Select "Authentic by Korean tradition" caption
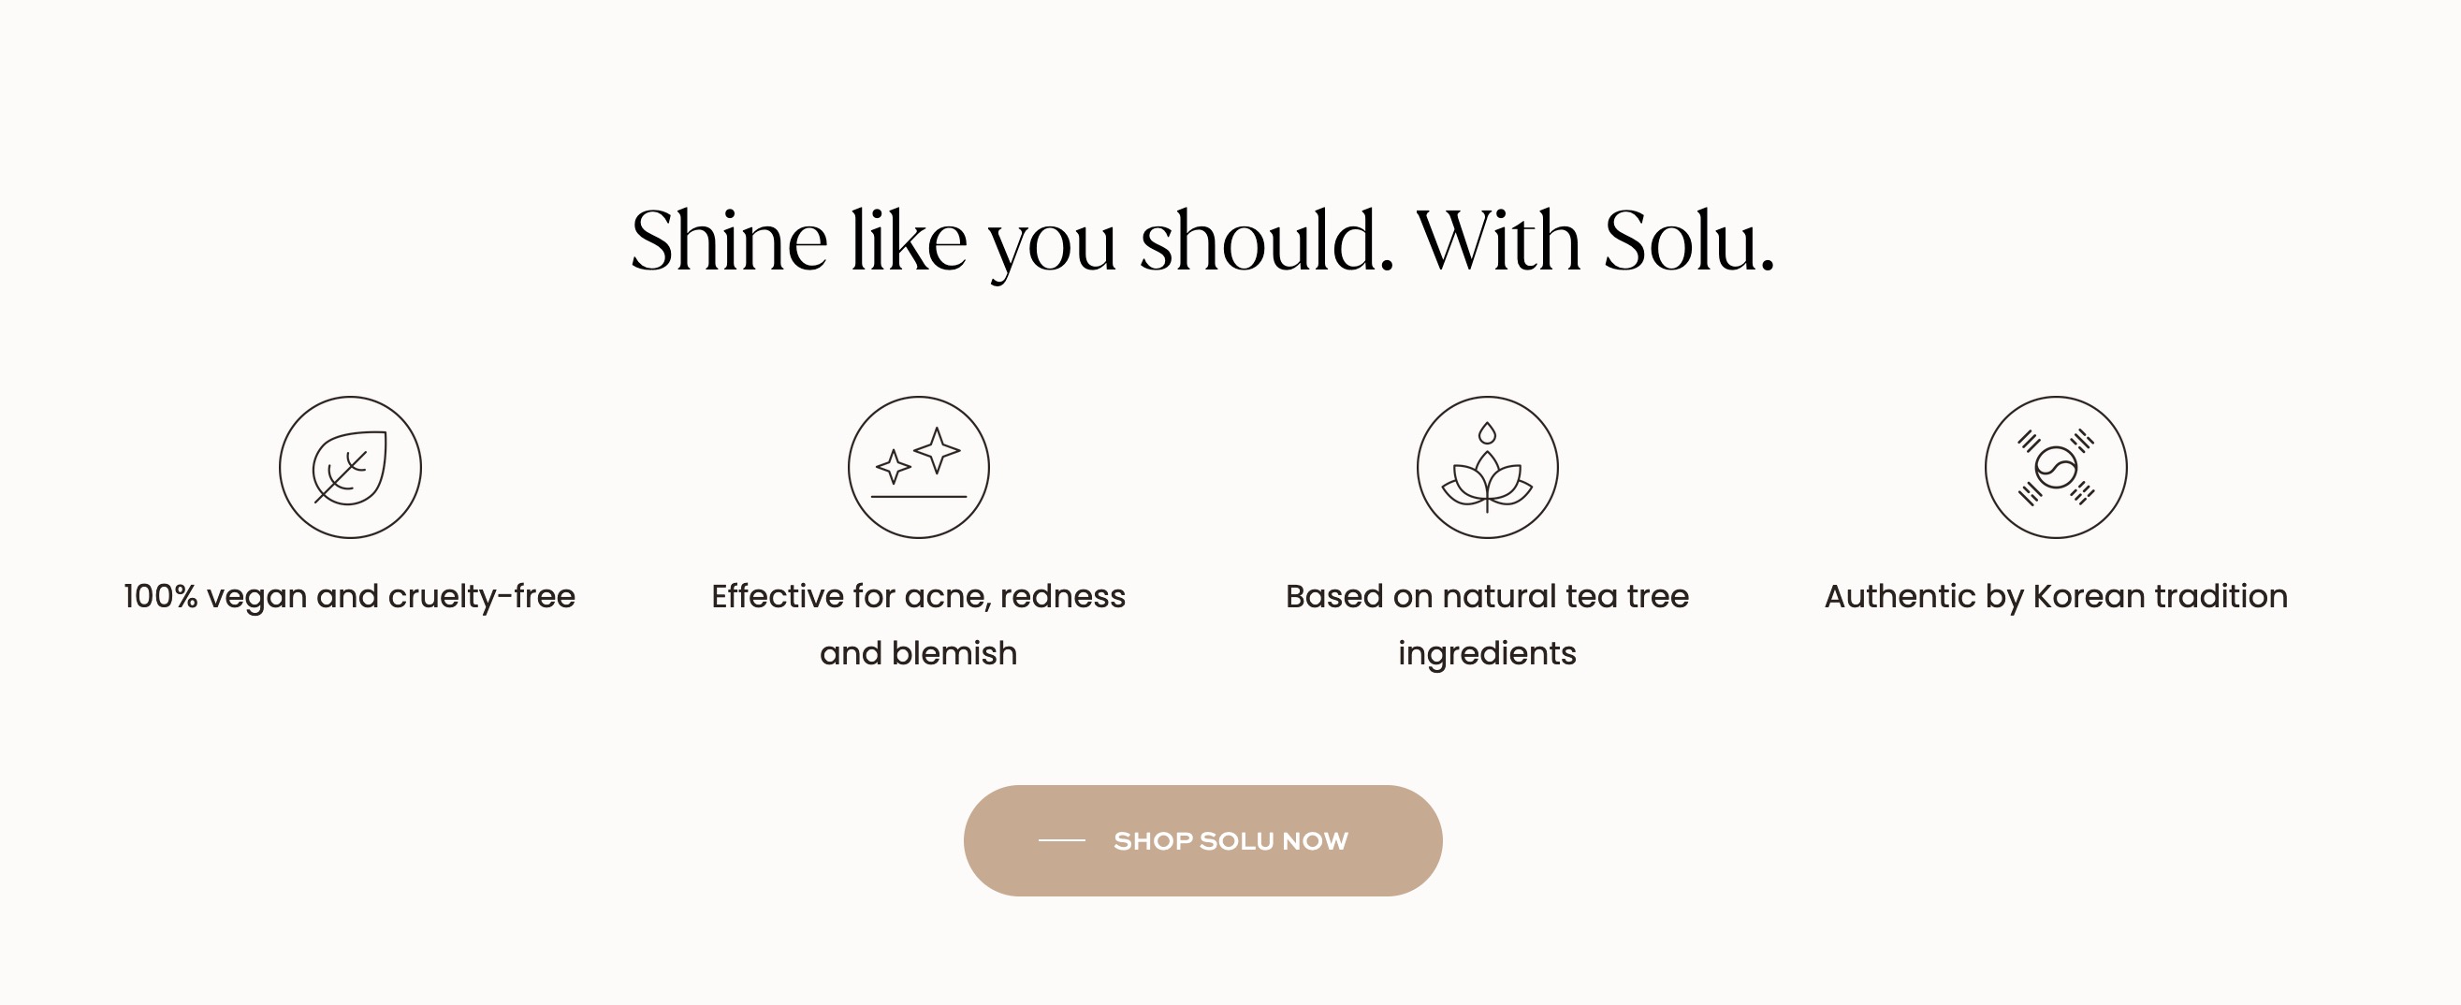 point(2056,597)
